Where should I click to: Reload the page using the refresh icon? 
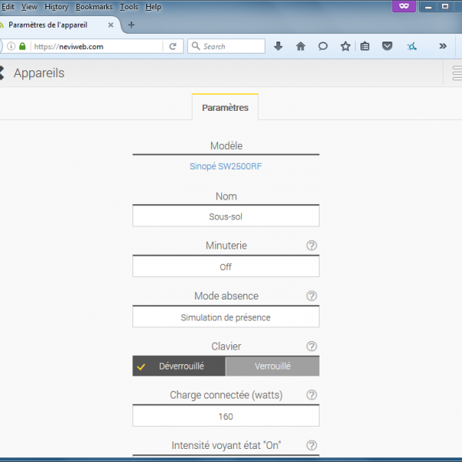(x=172, y=46)
